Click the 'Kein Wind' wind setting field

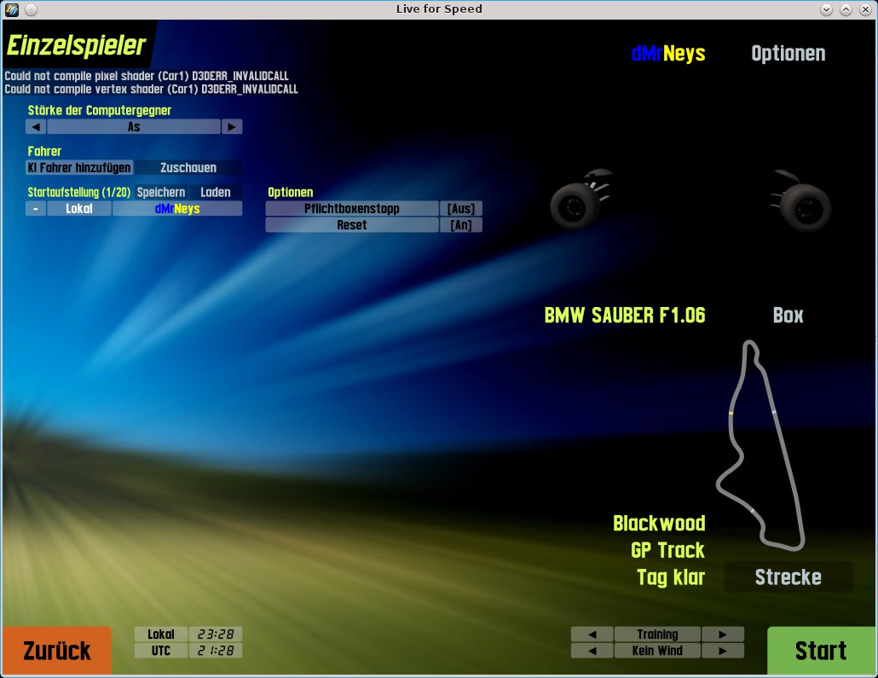[657, 651]
